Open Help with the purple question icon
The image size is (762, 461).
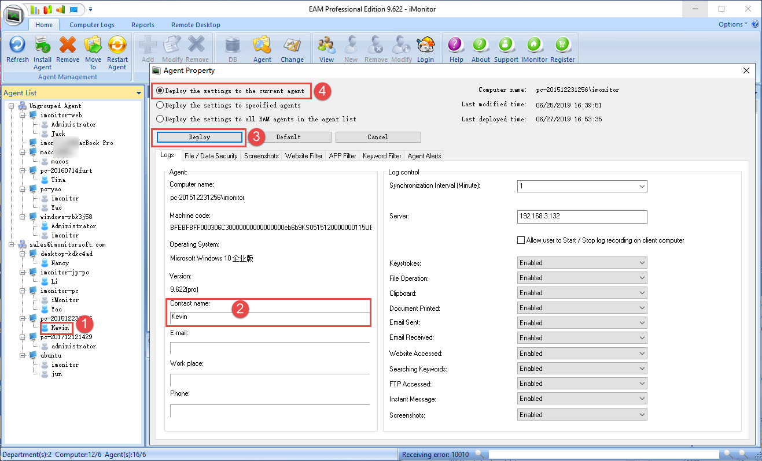click(x=456, y=45)
